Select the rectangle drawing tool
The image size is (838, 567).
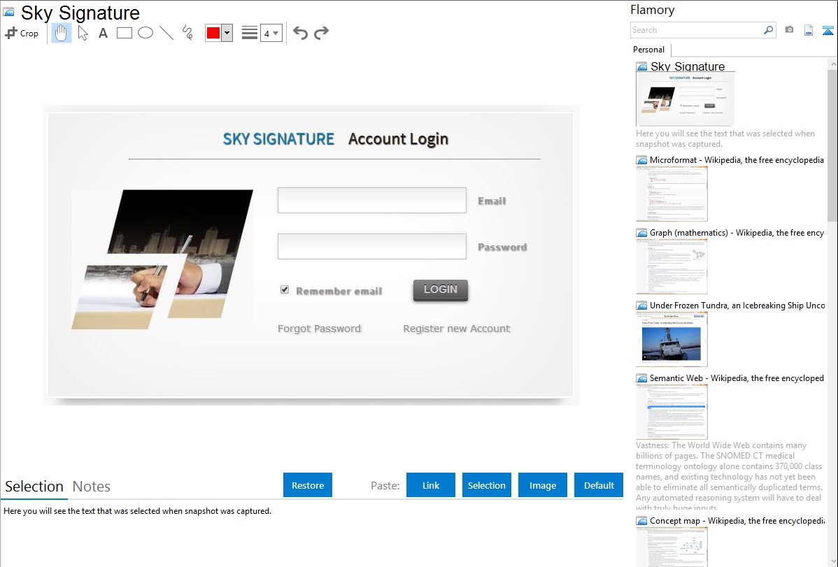click(x=124, y=33)
